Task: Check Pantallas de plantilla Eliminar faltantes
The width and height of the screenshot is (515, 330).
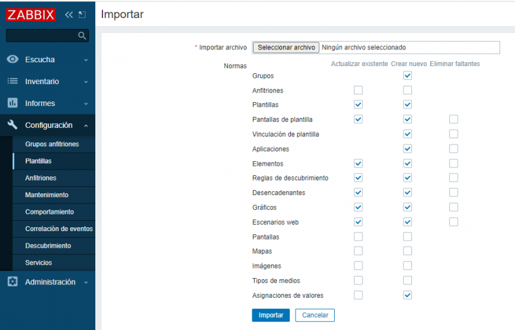Action: pyautogui.click(x=454, y=119)
